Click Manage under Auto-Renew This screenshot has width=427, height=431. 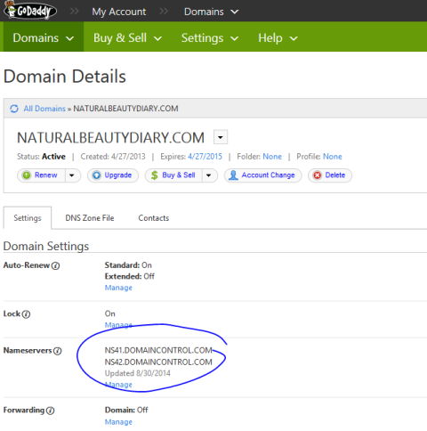tap(118, 288)
